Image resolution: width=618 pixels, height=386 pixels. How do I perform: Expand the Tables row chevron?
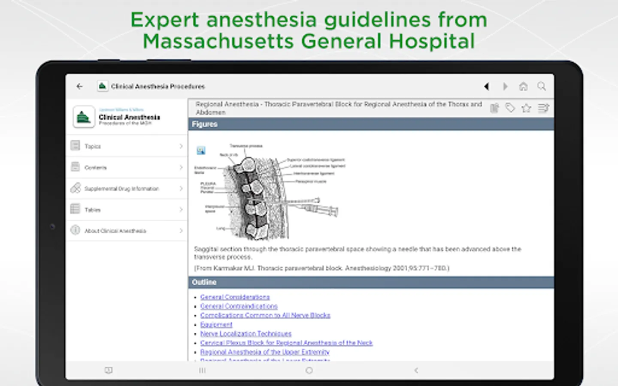click(181, 209)
